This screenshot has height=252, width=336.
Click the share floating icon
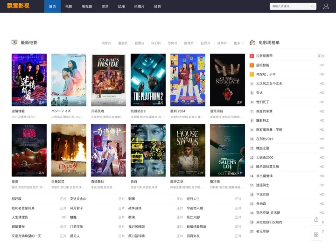pos(316,220)
